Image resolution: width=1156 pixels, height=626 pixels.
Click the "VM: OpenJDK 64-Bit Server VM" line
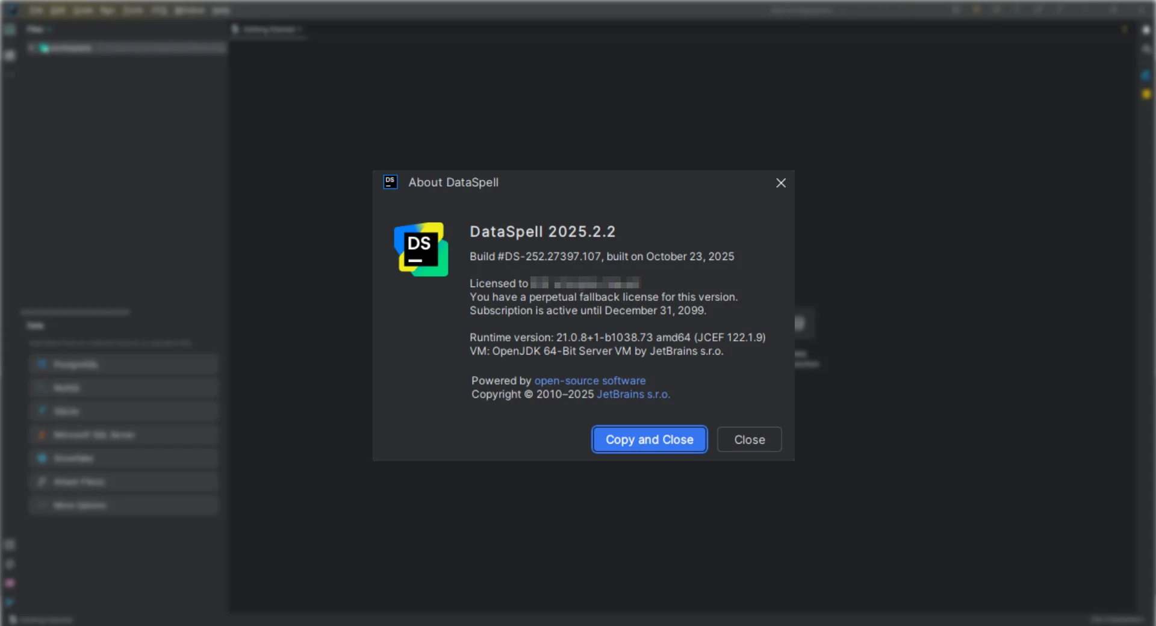(597, 351)
